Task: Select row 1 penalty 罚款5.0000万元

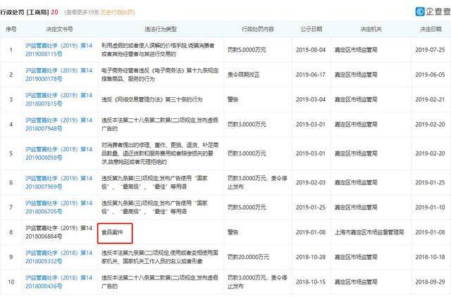Action: click(247, 50)
